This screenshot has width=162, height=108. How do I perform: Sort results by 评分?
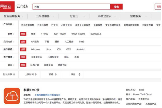point(75,75)
